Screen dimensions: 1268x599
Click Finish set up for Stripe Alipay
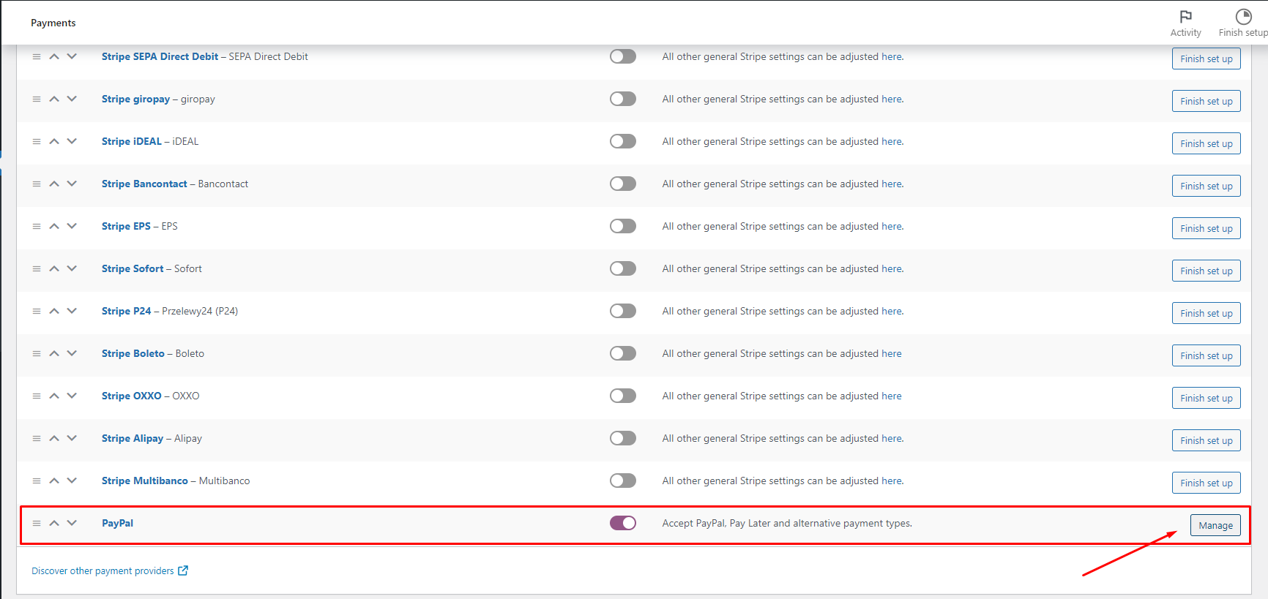coord(1207,440)
